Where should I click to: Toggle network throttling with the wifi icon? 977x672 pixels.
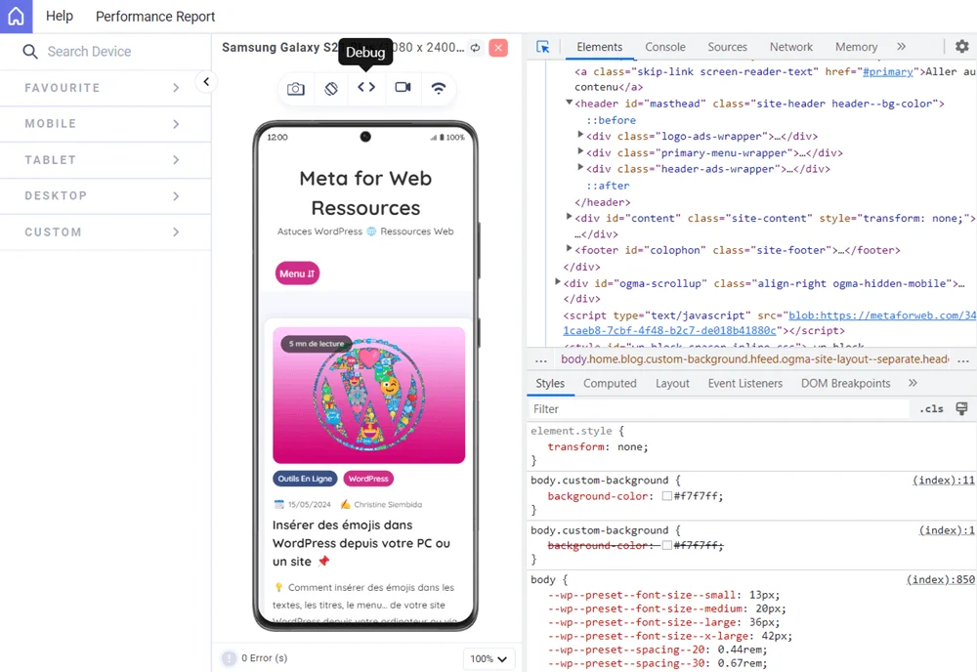pos(439,88)
